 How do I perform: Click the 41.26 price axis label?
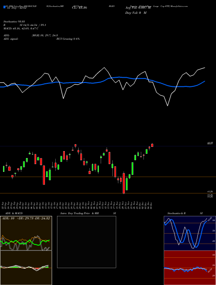click(x=210, y=192)
